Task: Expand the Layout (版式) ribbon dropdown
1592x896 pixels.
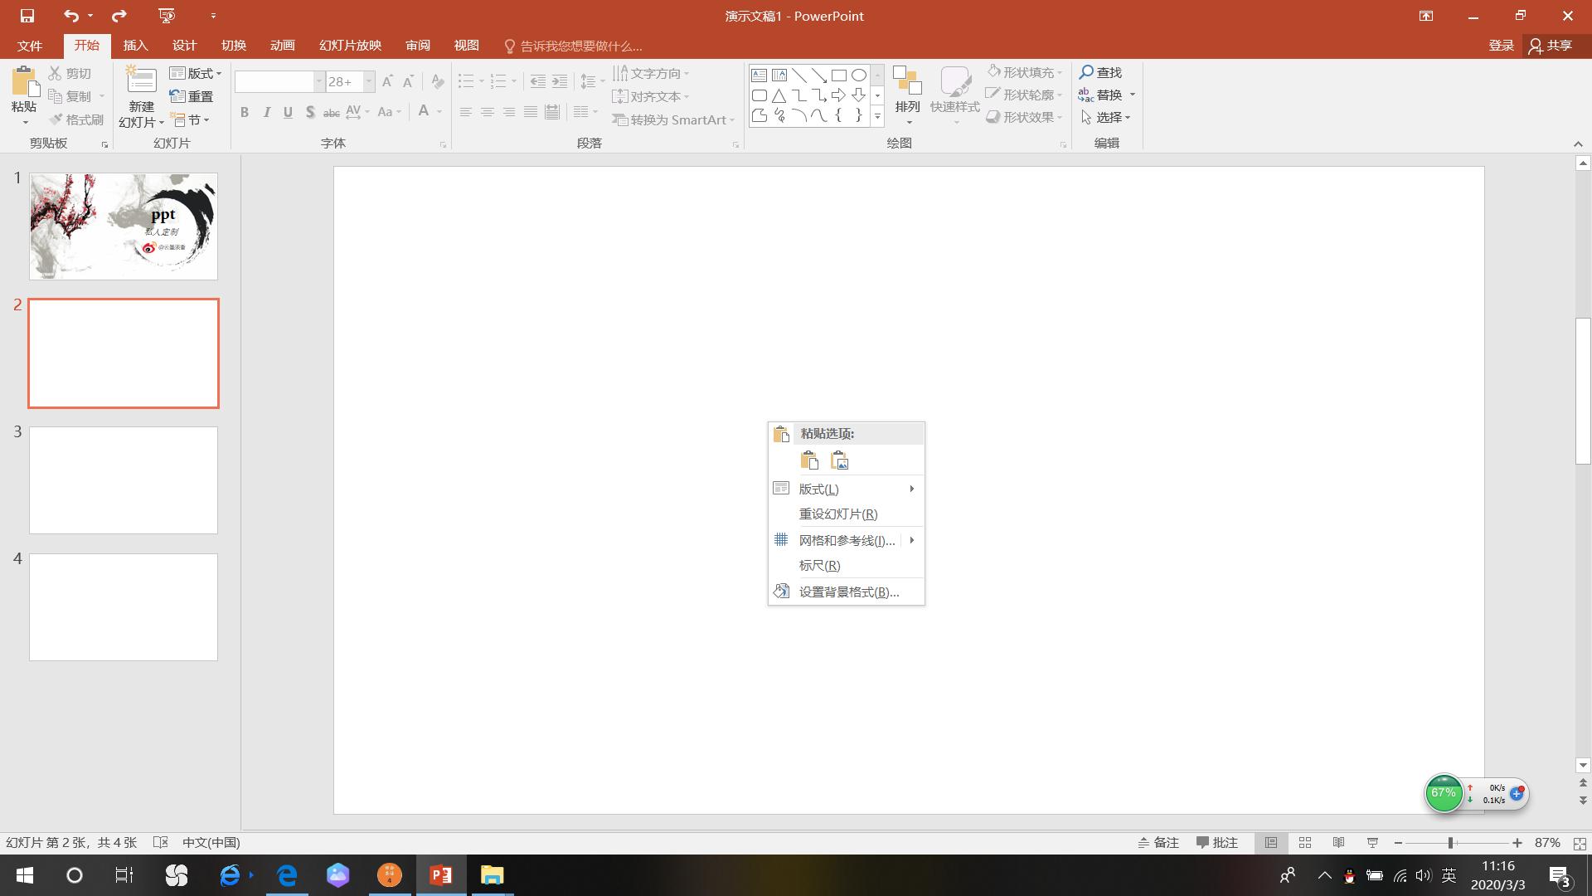Action: point(197,73)
